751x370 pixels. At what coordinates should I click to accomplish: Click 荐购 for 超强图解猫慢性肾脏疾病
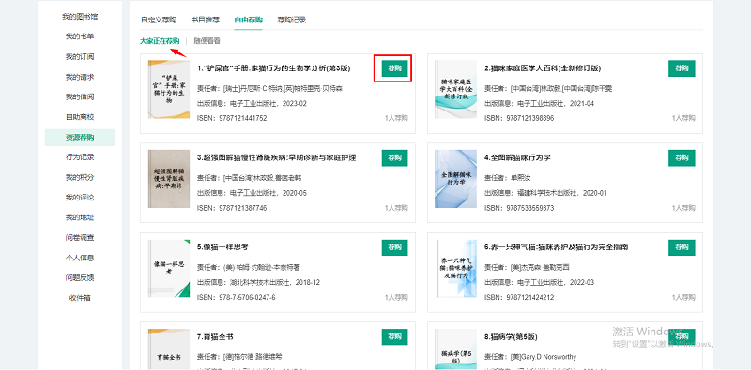tap(394, 157)
